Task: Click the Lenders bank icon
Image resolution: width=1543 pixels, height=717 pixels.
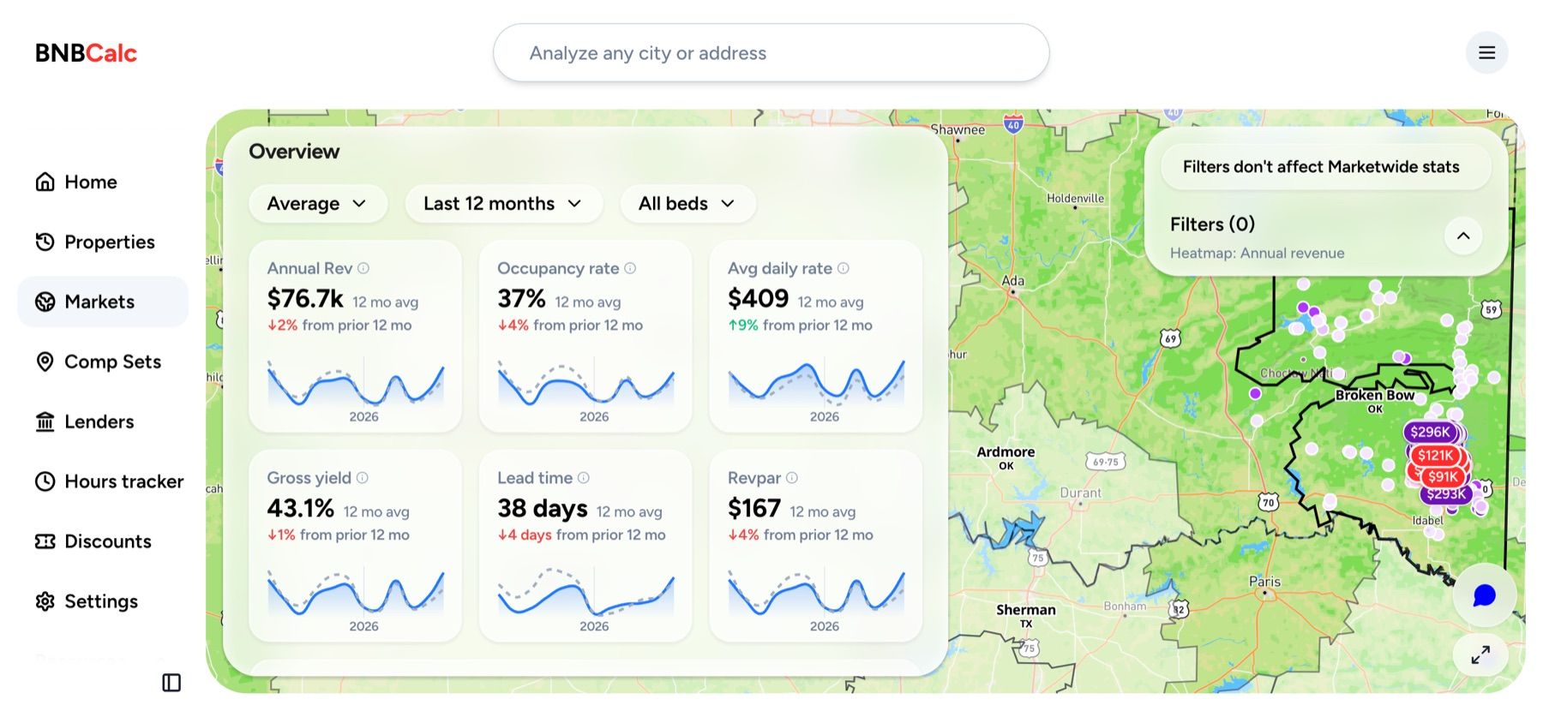Action: pos(45,421)
